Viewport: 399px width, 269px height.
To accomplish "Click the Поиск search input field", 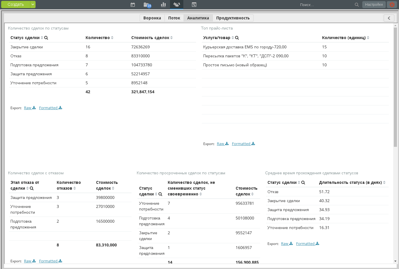I will pos(325,5).
